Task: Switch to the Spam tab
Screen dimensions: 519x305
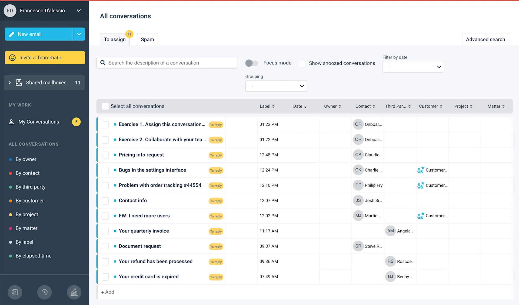Action: pos(147,39)
